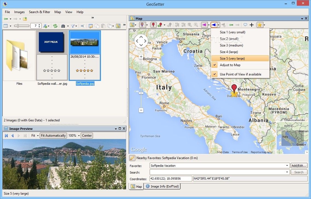Go up one folder with the folder-up icon
Image resolution: width=311 pixels, height=199 pixels.
click(25, 19)
